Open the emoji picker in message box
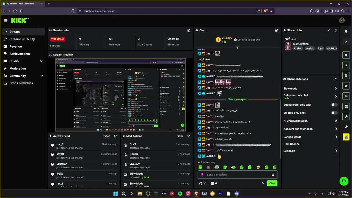This screenshot has width=352, height=198. (273, 175)
